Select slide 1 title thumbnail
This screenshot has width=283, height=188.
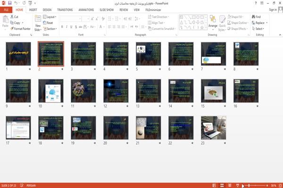(18, 54)
